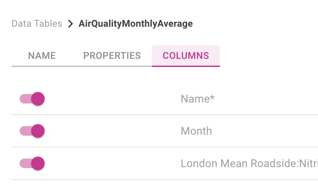The height and width of the screenshot is (184, 318).
Task: Turn off the Month column toggle
Action: coord(32,131)
